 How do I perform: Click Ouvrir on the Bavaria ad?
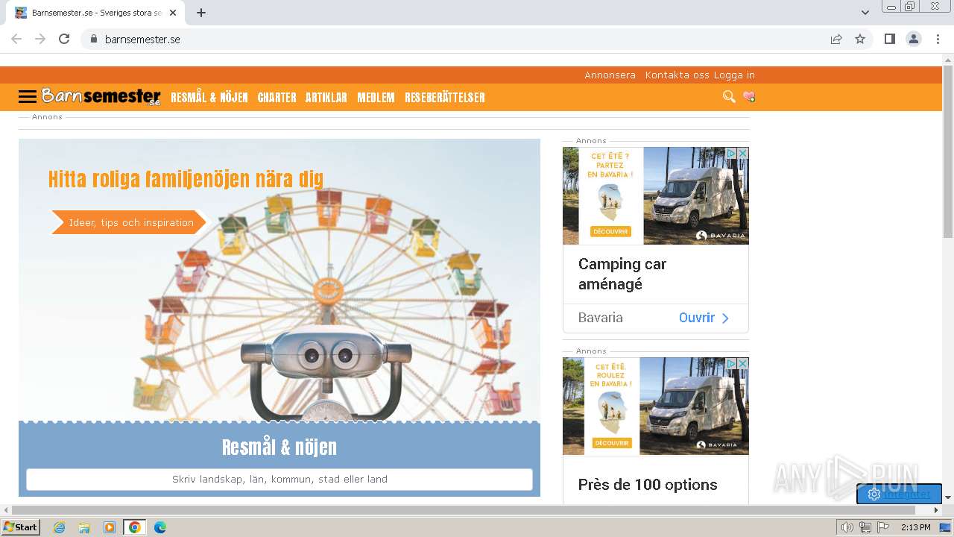pos(704,318)
